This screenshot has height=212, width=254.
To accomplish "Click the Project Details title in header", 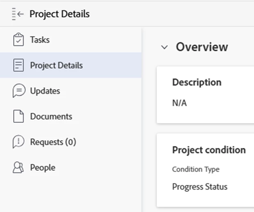I will [x=59, y=14].
